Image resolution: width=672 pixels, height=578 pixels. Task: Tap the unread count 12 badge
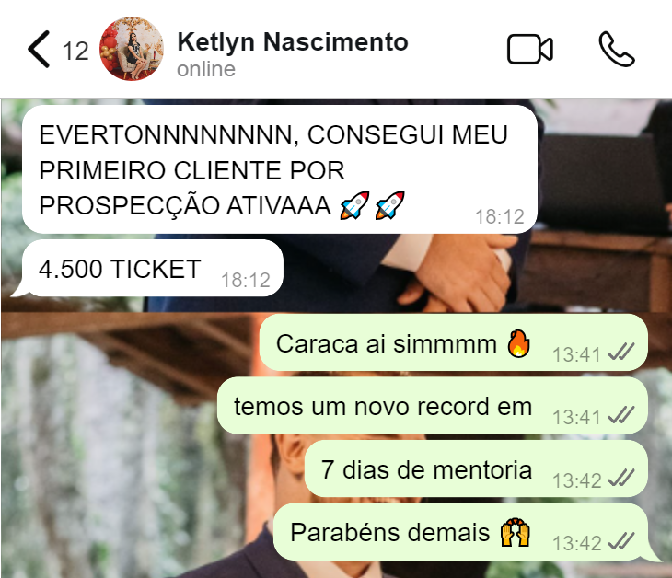pyautogui.click(x=75, y=51)
